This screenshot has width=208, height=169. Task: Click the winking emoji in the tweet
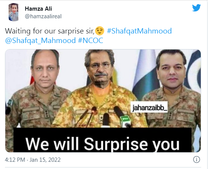pyautogui.click(x=100, y=31)
